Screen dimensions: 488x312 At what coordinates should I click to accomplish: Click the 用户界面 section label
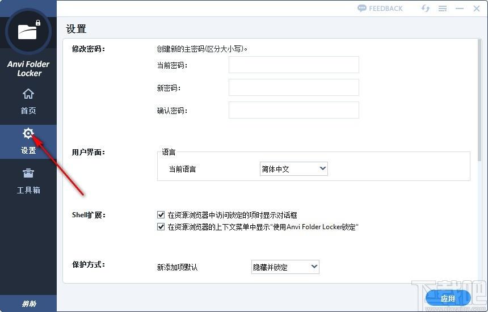tap(89, 152)
